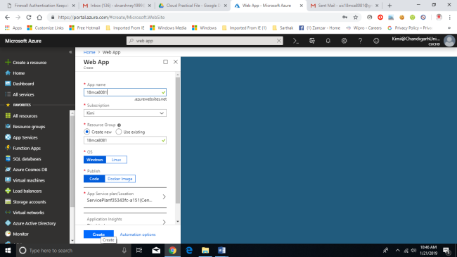This screenshot has height=257, width=457.
Task: Open the Subscription dropdown
Action: (x=124, y=113)
